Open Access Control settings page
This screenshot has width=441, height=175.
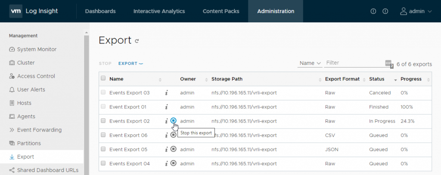(36, 76)
